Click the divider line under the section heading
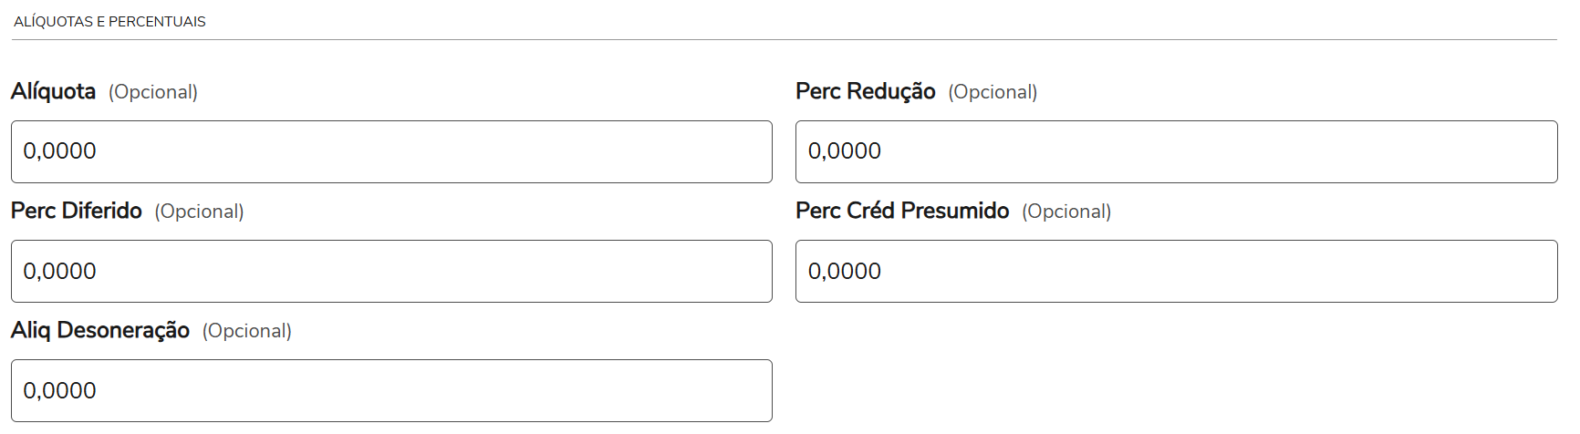Image resolution: width=1580 pixels, height=434 pixels. click(x=785, y=40)
